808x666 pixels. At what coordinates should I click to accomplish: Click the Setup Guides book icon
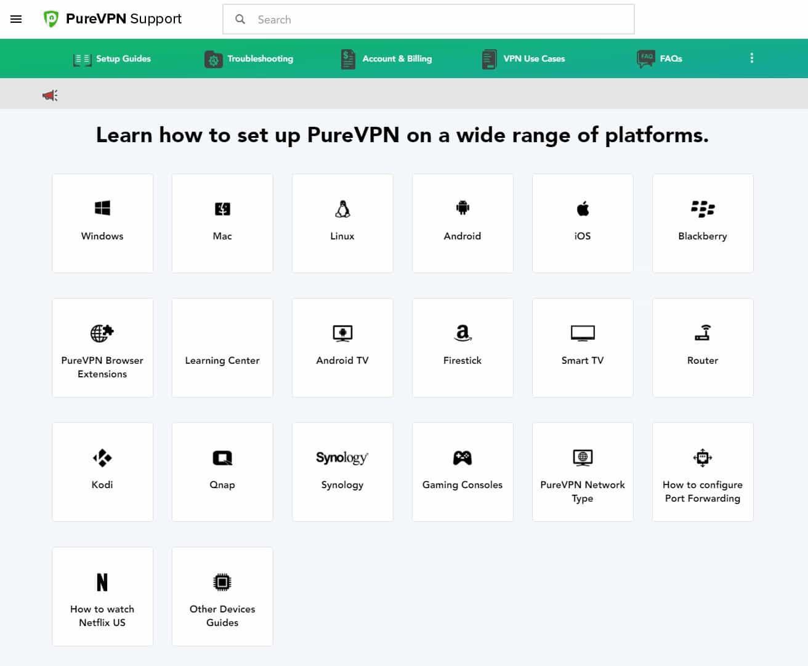tap(82, 59)
